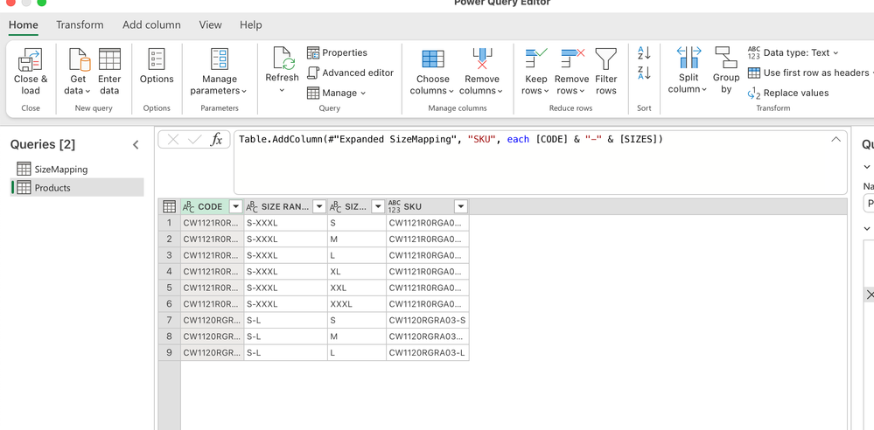874x430 pixels.
Task: Open the SIZE RANGE column filter dropdown
Action: pyautogui.click(x=319, y=206)
